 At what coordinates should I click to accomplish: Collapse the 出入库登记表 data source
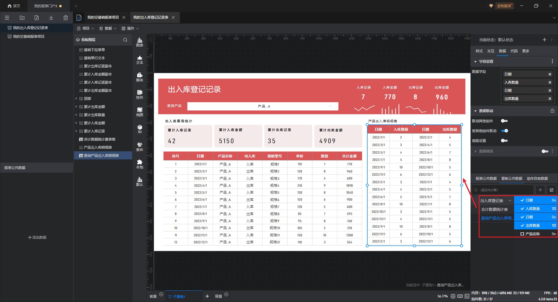click(x=510, y=201)
